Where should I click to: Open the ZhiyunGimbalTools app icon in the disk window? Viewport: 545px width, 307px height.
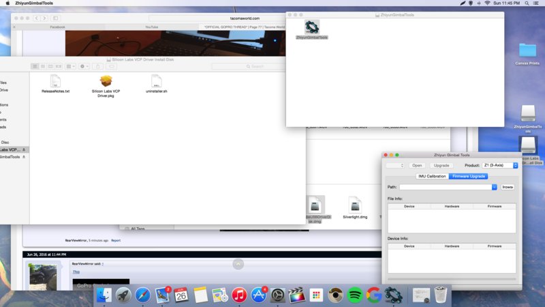[312, 27]
